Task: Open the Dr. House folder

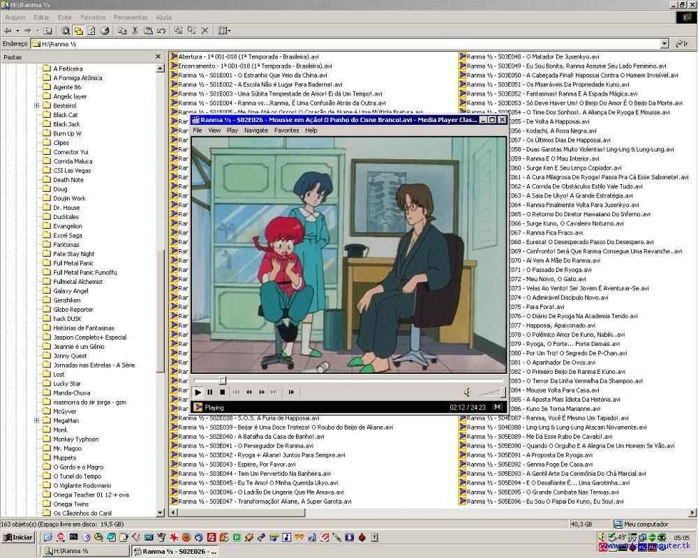Action: click(x=66, y=207)
